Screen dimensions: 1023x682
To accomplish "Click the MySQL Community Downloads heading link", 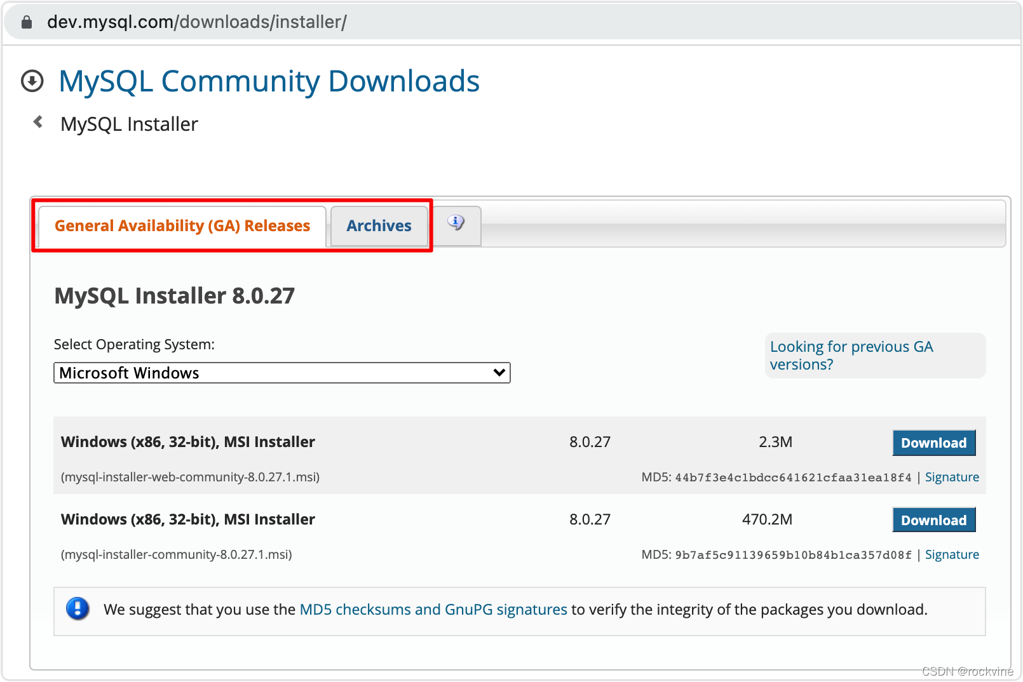I will click(269, 81).
